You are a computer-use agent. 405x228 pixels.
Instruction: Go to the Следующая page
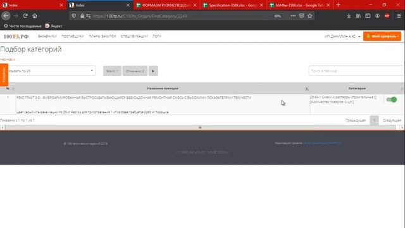392,120
